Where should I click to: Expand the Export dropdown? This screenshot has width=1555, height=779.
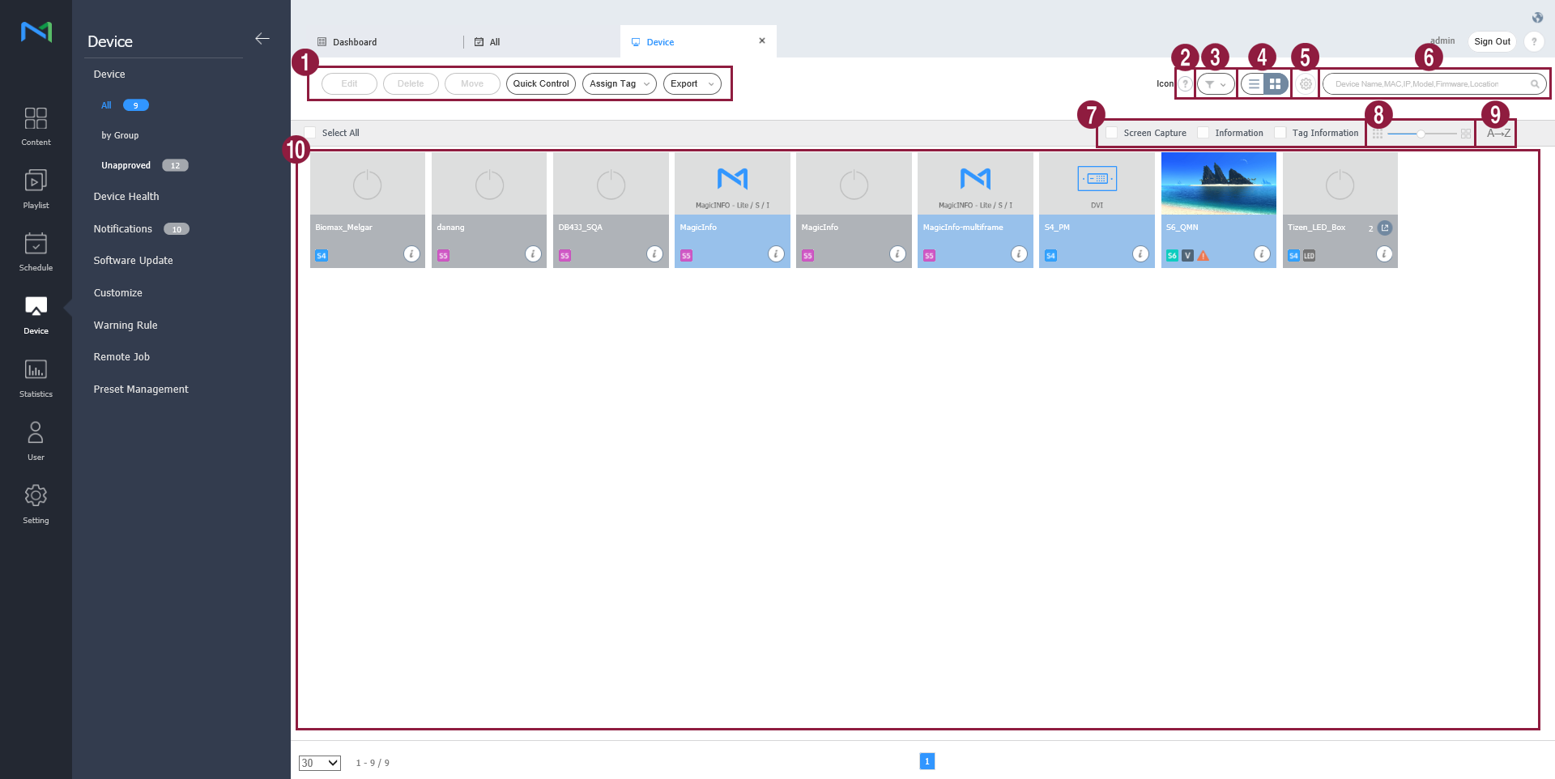point(692,84)
